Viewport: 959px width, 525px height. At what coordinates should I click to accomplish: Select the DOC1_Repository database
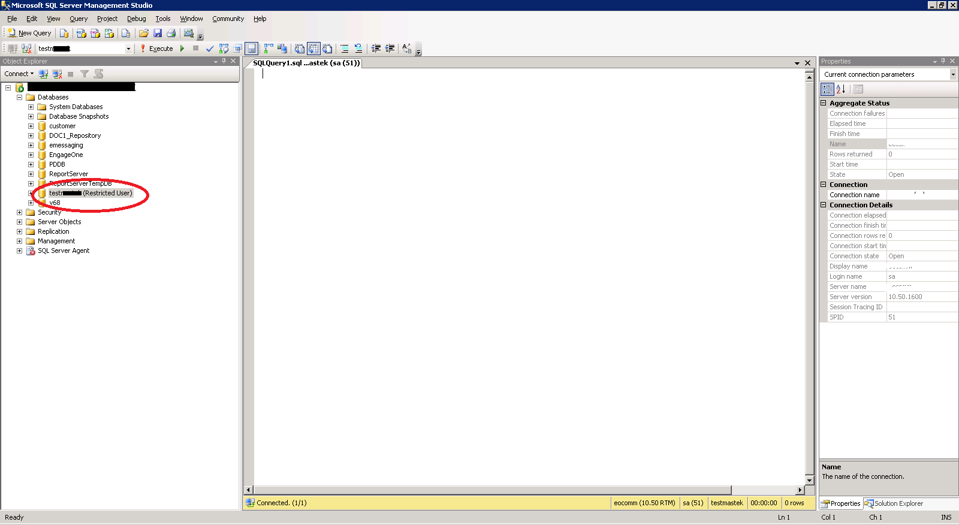(75, 135)
